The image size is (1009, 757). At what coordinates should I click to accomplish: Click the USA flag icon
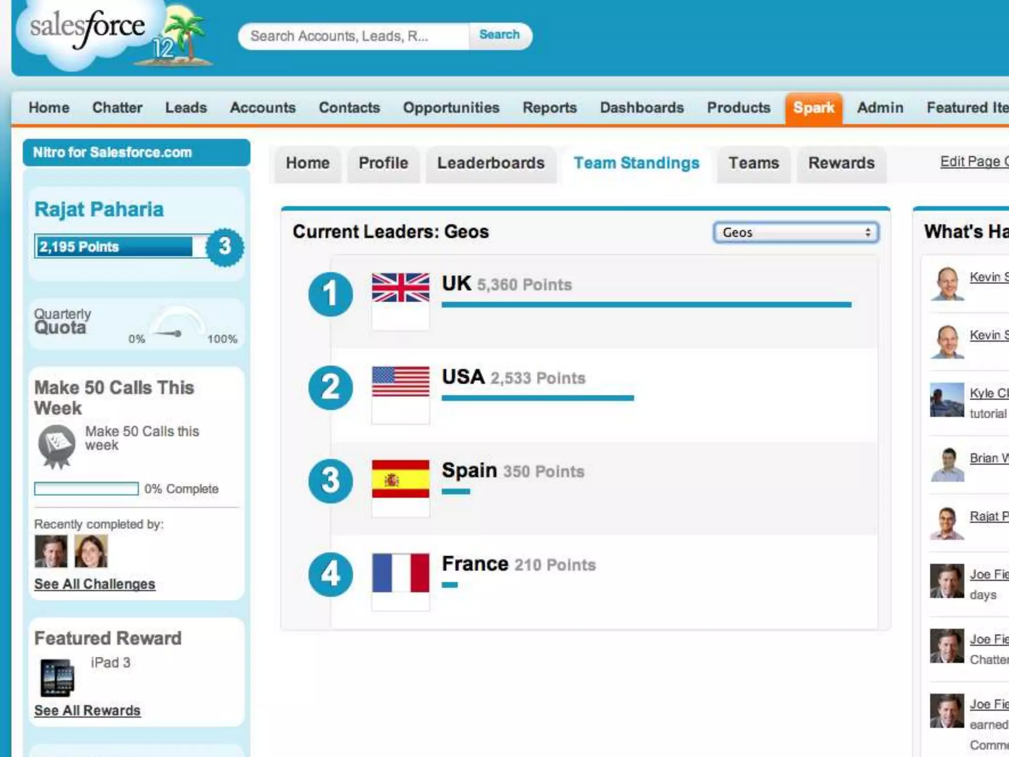[400, 381]
